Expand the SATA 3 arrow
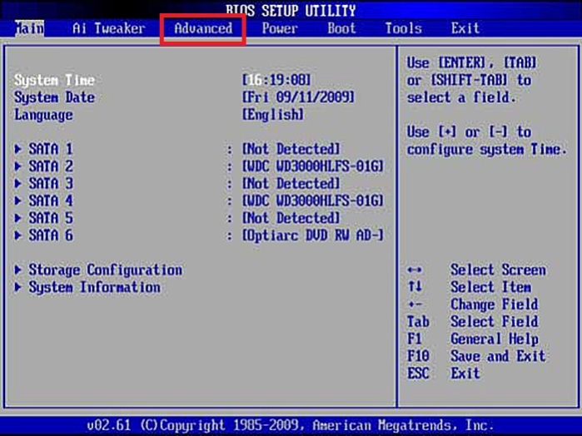The height and width of the screenshot is (436, 582). coord(17,184)
